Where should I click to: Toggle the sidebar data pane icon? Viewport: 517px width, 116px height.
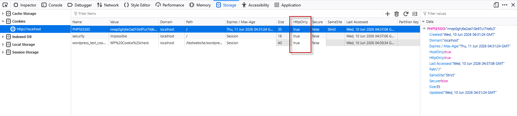pos(415,14)
